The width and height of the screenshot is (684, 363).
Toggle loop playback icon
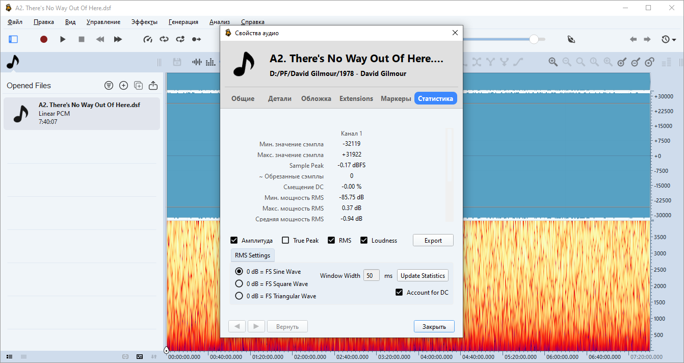[x=164, y=39]
